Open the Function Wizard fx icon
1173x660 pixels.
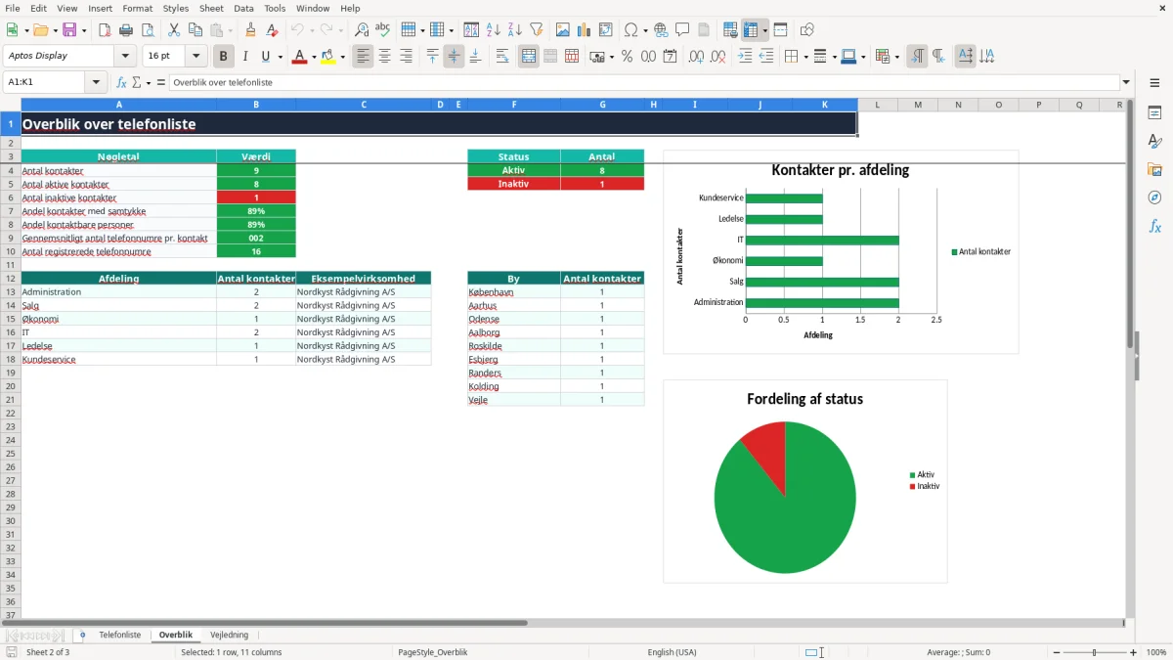[121, 82]
